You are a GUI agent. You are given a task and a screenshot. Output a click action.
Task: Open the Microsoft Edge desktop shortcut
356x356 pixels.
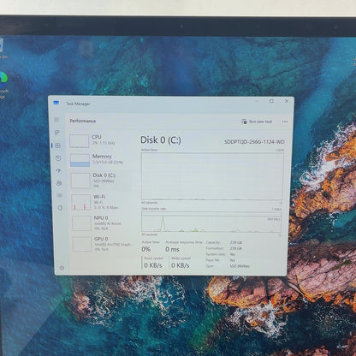point(3,84)
